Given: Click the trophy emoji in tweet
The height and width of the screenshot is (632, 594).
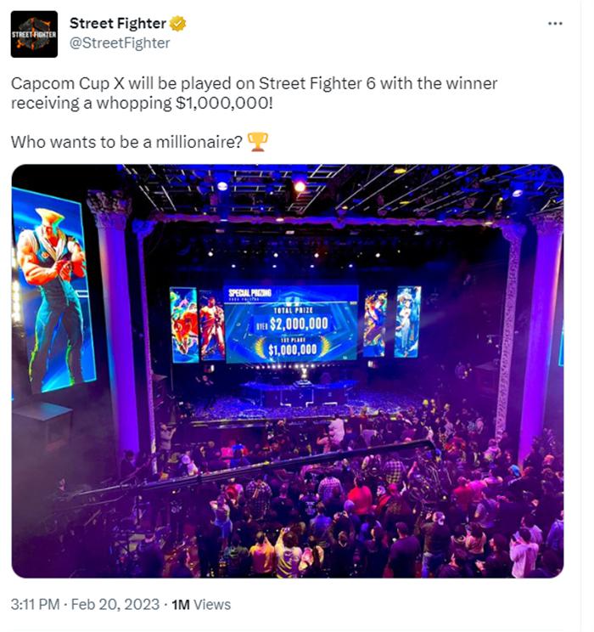Looking at the screenshot, I should pos(257,142).
